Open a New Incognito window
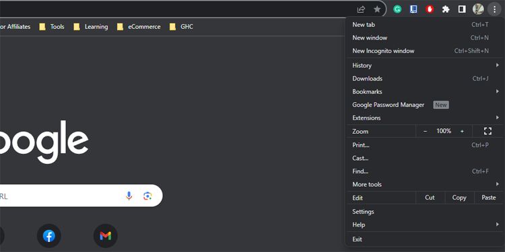The height and width of the screenshot is (252, 505). tap(425, 51)
